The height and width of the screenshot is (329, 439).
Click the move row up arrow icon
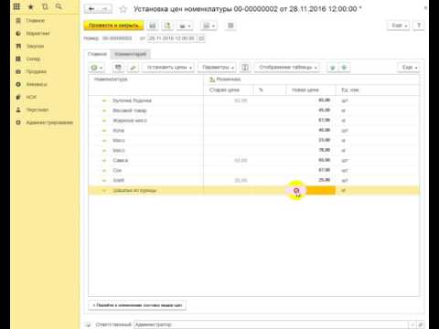344,68
